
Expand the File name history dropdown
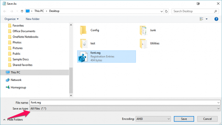[x=218, y=103]
